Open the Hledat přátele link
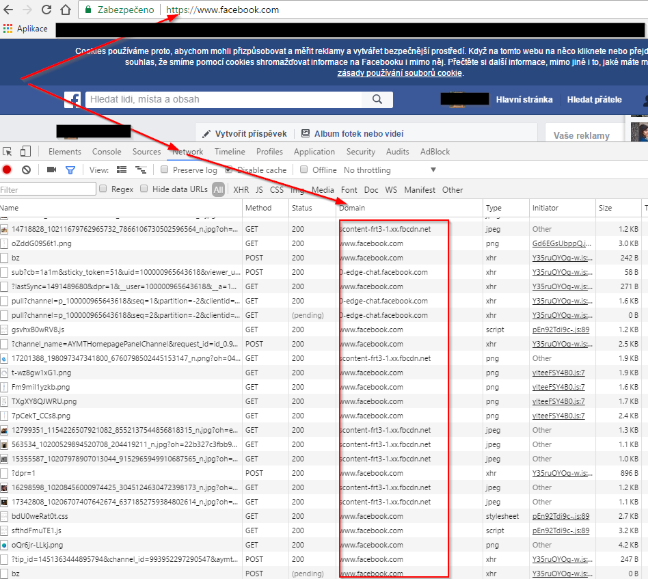648x579 pixels. point(594,100)
